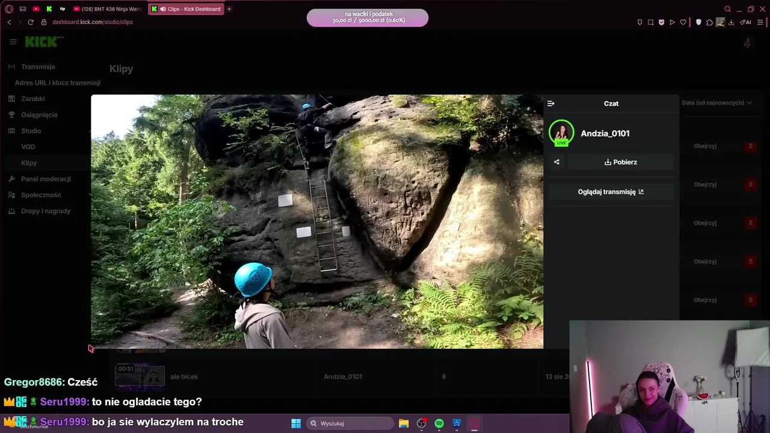Open Adres URL i klucz transmisji
The width and height of the screenshot is (770, 433).
click(x=58, y=83)
